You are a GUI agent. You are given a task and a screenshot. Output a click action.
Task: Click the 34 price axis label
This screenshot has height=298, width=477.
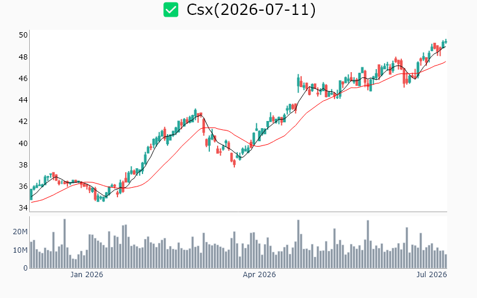(x=23, y=207)
